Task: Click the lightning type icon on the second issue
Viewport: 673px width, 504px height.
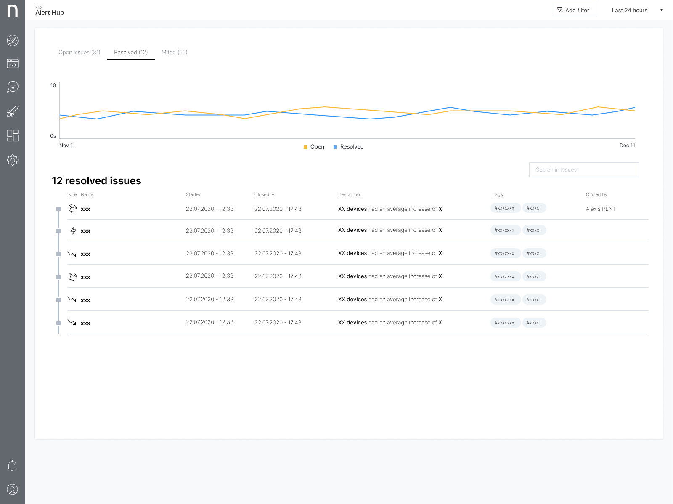Action: point(72,230)
